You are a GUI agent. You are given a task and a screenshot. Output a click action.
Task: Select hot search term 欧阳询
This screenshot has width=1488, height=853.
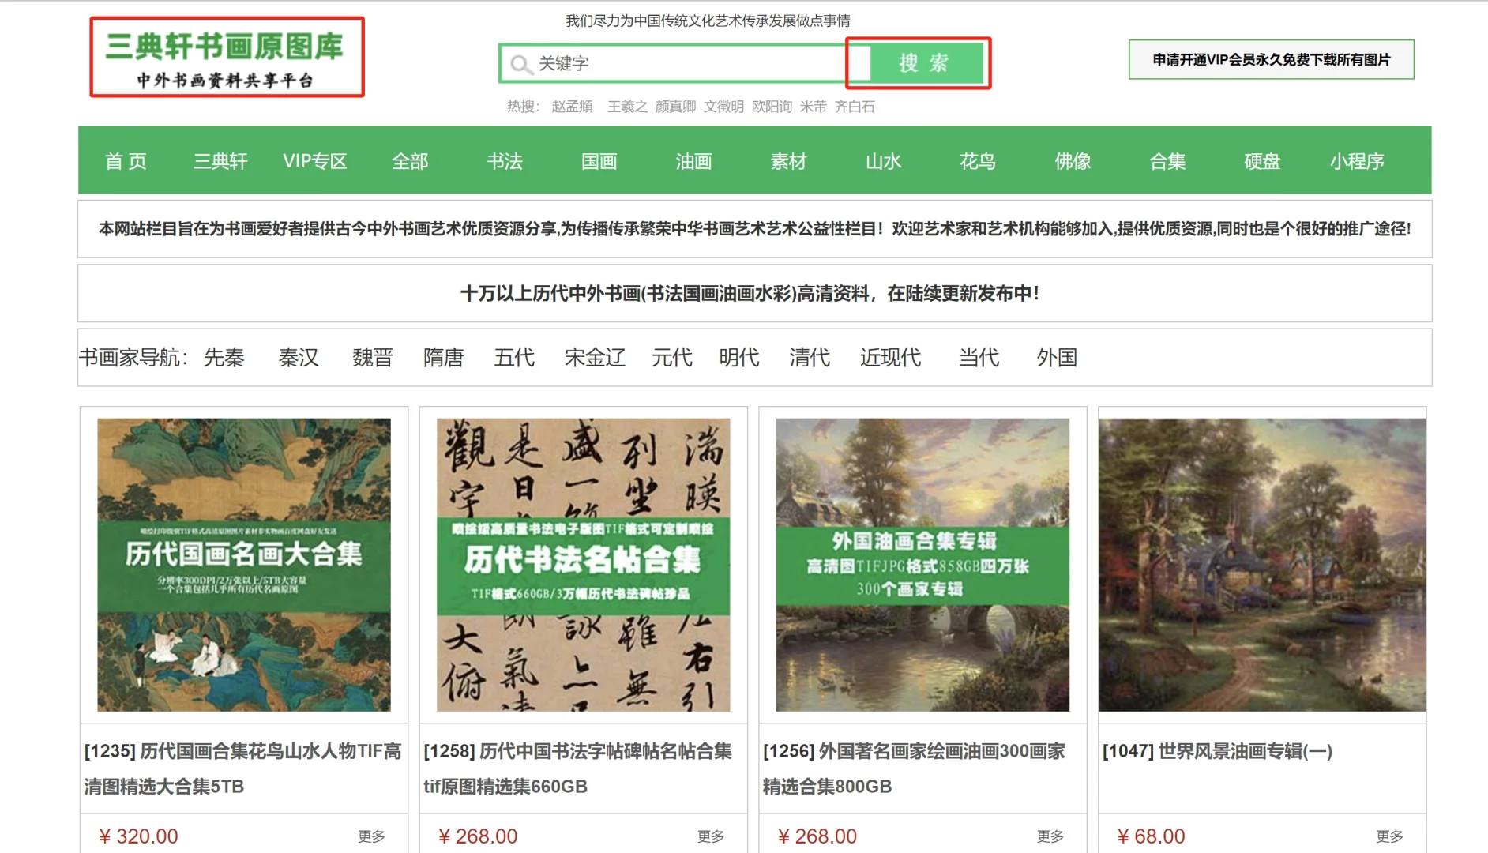point(772,107)
